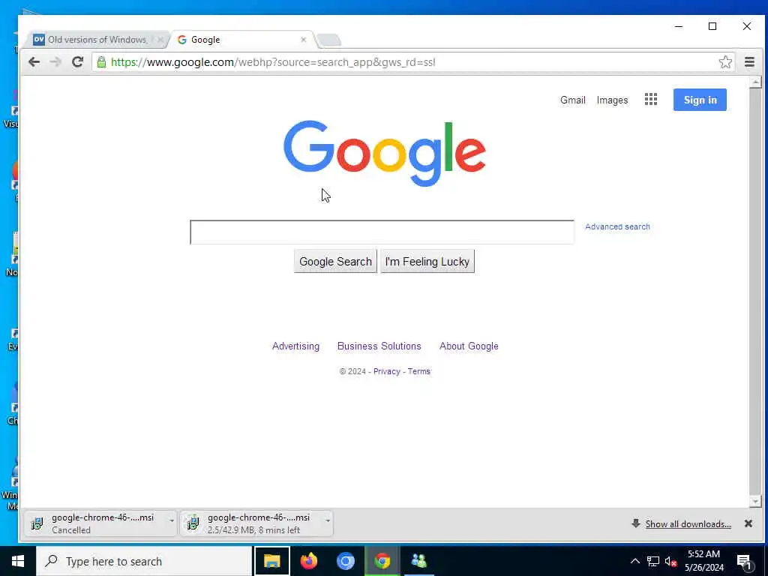Show all downloads
Image resolution: width=768 pixels, height=576 pixels.
[x=688, y=524]
